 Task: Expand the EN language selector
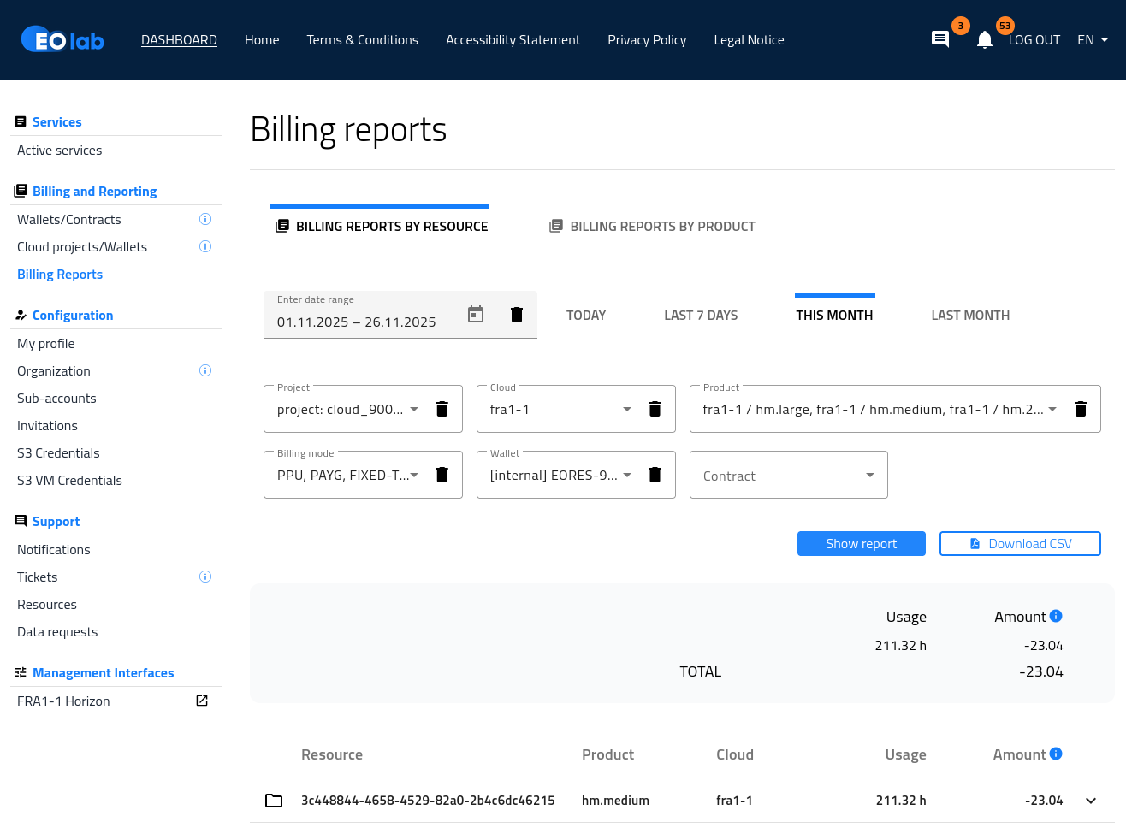tap(1093, 40)
